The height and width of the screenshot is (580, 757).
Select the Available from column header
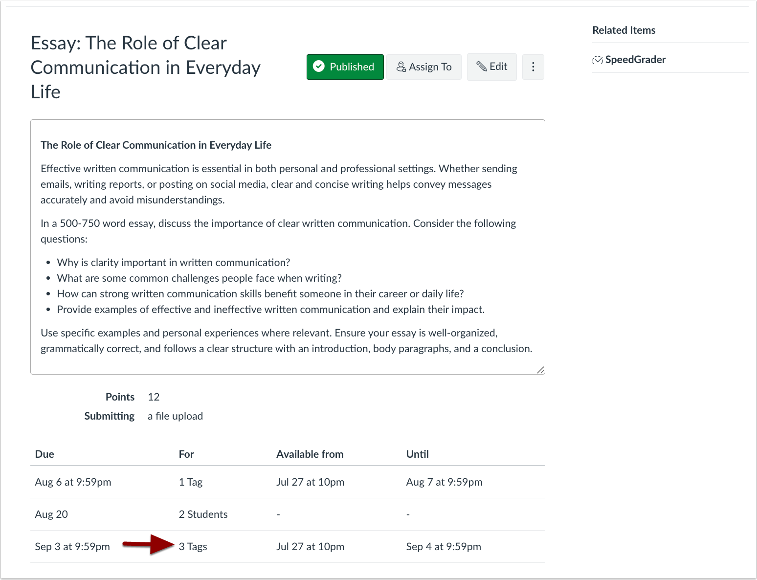[310, 454]
